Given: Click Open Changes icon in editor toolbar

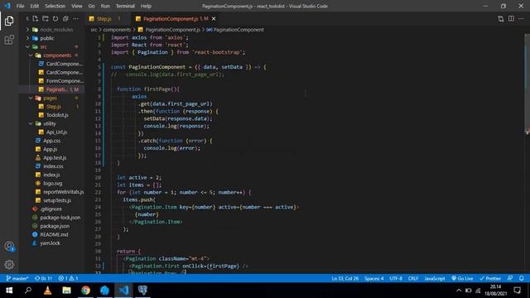Looking at the screenshot, I should pyautogui.click(x=500, y=18).
